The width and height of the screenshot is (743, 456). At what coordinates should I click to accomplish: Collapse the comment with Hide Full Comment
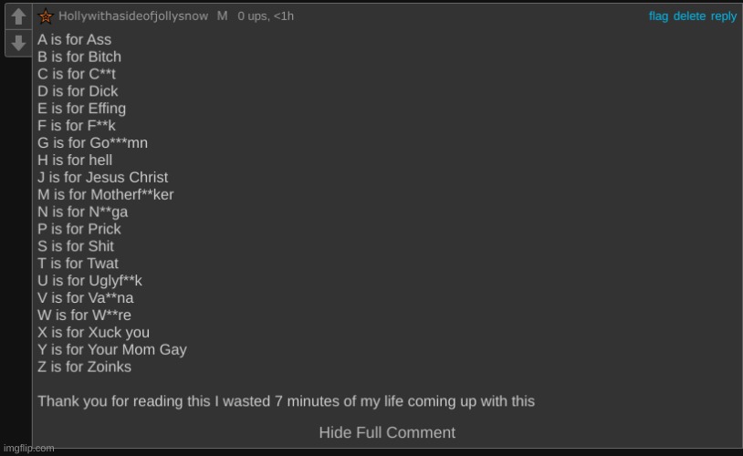point(387,432)
